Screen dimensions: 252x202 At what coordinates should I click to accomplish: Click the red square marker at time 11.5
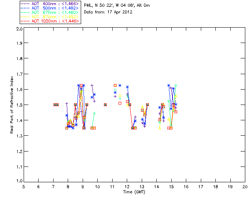click(x=120, y=103)
